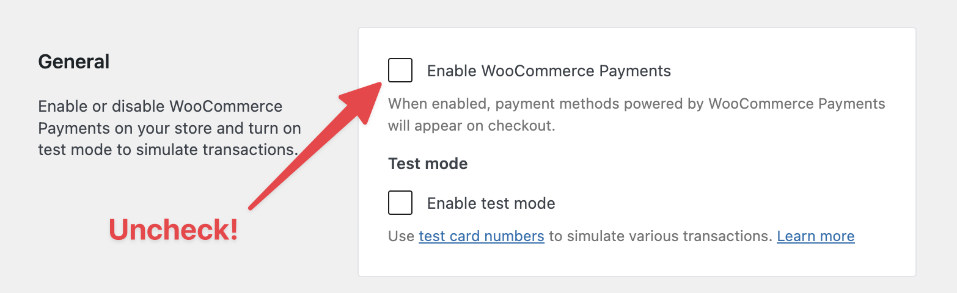
Task: Click "to simulate various transactions." helper text
Action: [x=660, y=236]
